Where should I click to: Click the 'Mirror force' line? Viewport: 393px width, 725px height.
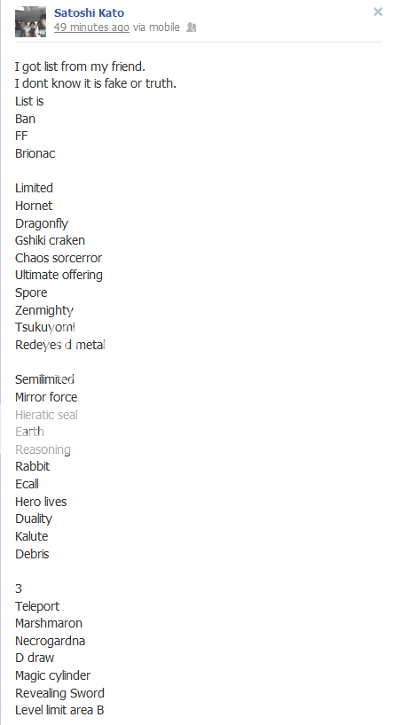pyautogui.click(x=46, y=397)
